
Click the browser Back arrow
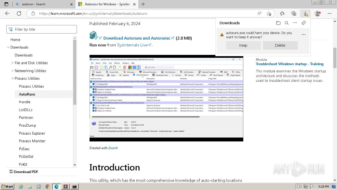pos(7,13)
